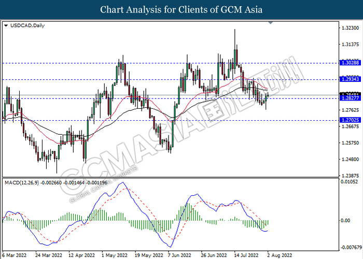Viewport: 363px width, 259px height.
Task: Click the -0.007679 MACD scale value
Action: tap(351, 248)
